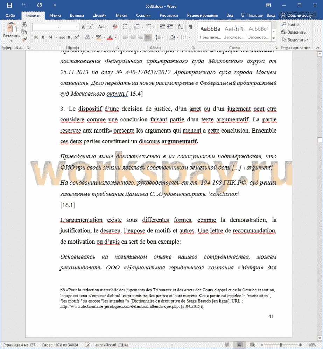Screen dimensions: 323x349
Task: Expand the numbered list options arrow
Action: pos(142,27)
